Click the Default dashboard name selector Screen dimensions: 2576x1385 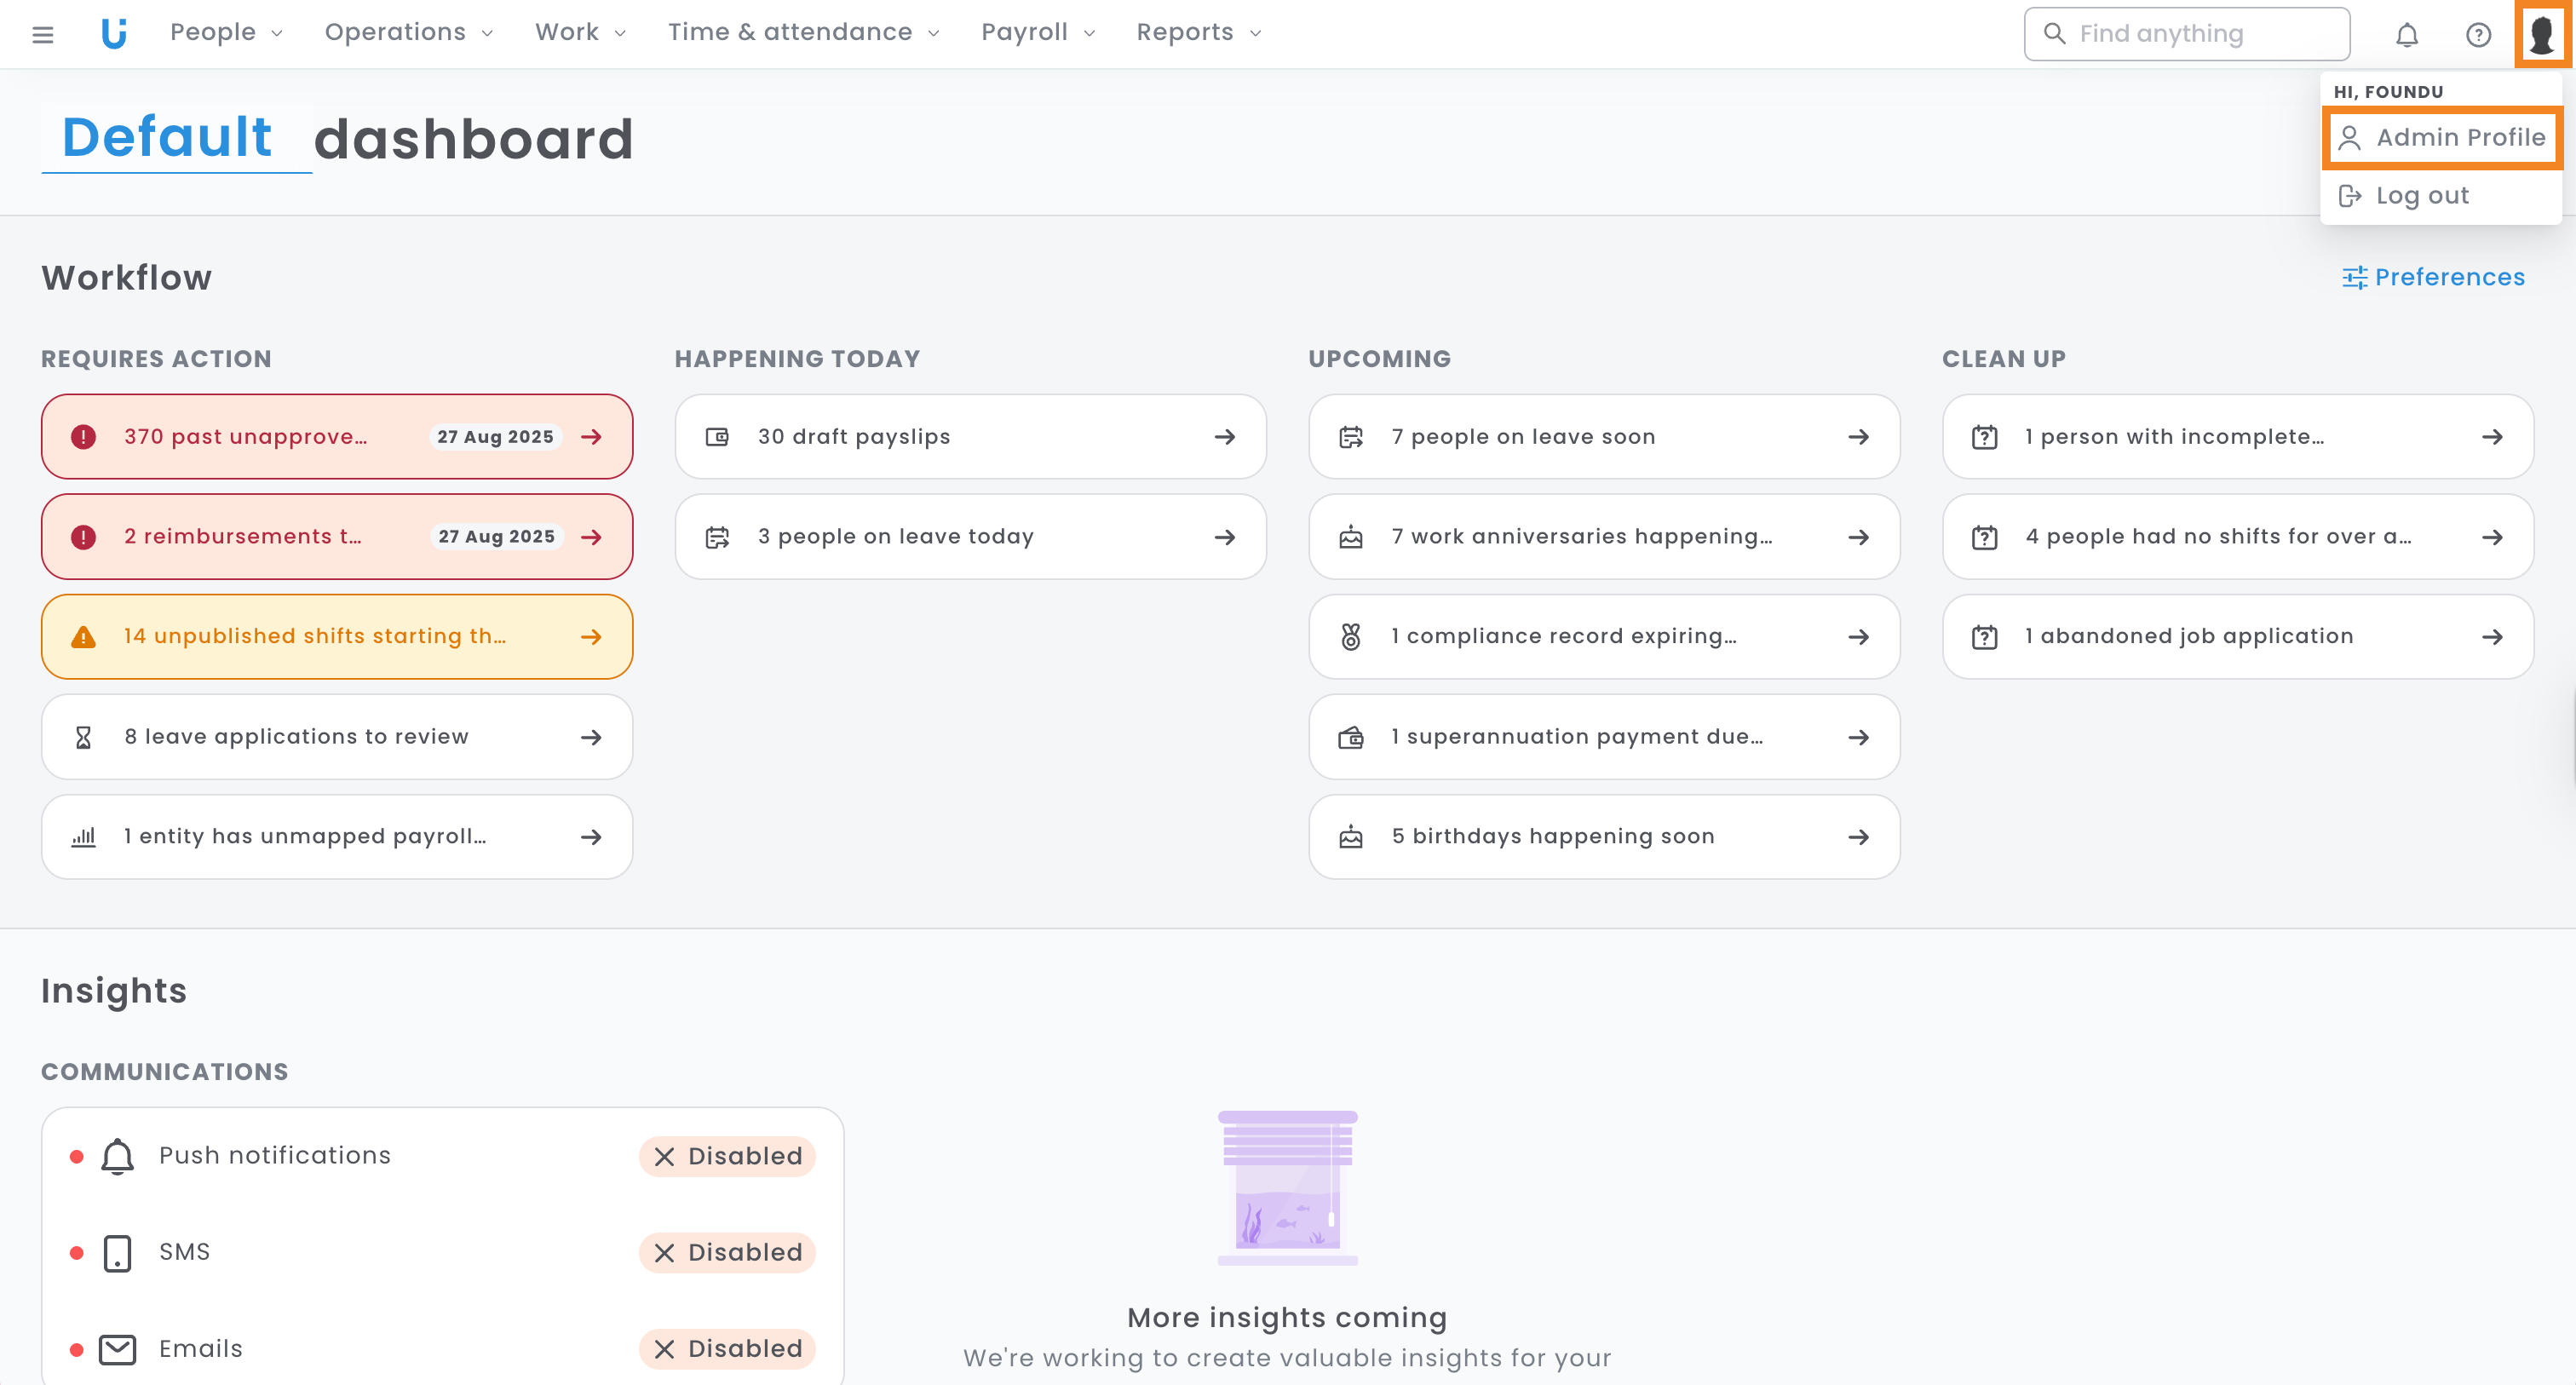[x=167, y=137]
